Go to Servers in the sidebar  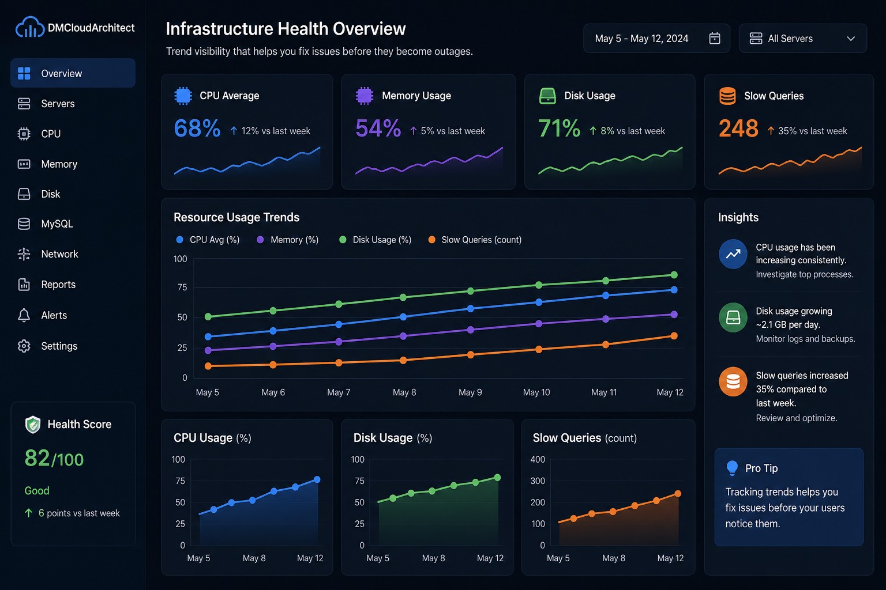tap(73, 104)
